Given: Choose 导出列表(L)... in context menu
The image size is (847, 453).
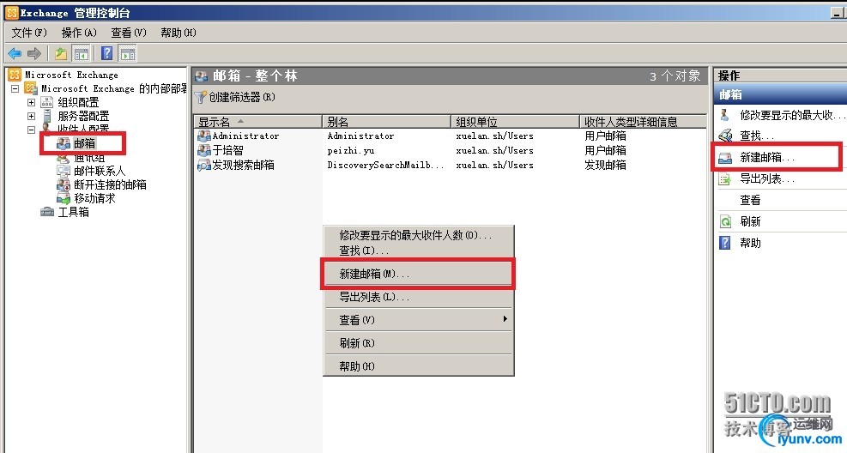Looking at the screenshot, I should click(418, 296).
